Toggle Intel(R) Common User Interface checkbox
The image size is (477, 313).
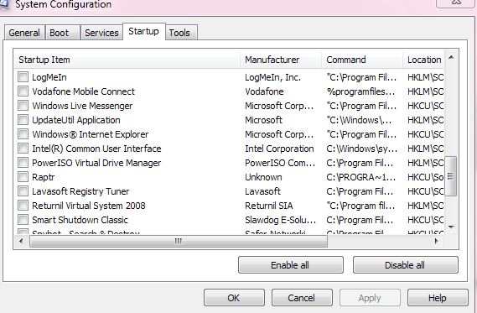[x=23, y=149]
